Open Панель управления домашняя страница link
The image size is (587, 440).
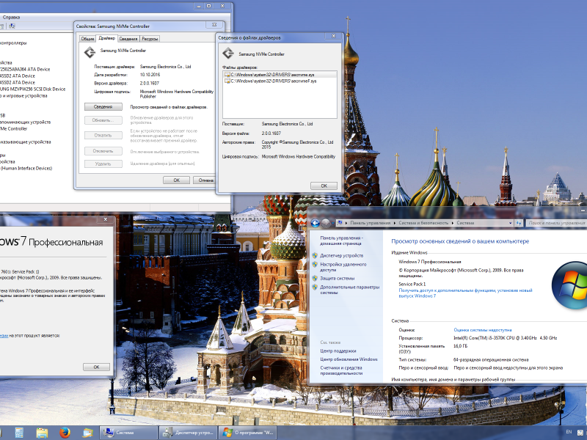tap(340, 241)
